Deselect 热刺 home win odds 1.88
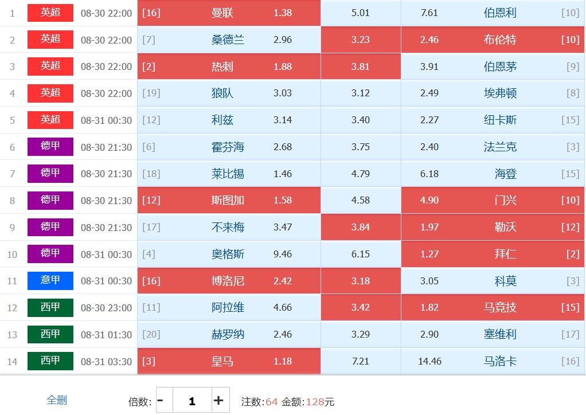This screenshot has height=415, width=586. 229,66
